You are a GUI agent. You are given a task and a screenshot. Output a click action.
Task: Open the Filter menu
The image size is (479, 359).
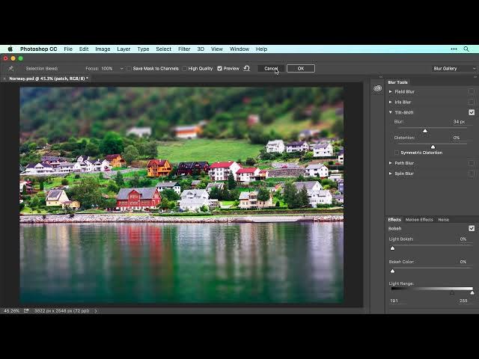(x=184, y=49)
